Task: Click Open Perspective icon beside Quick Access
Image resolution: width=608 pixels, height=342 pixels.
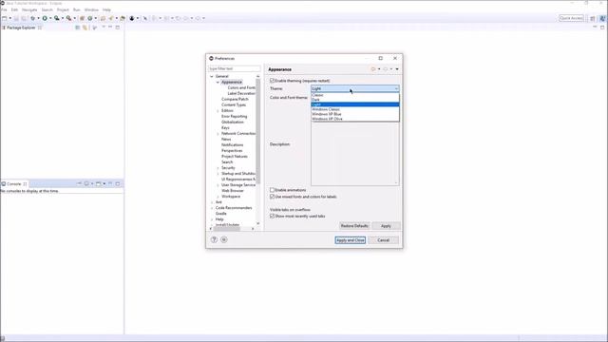Action: coord(593,18)
